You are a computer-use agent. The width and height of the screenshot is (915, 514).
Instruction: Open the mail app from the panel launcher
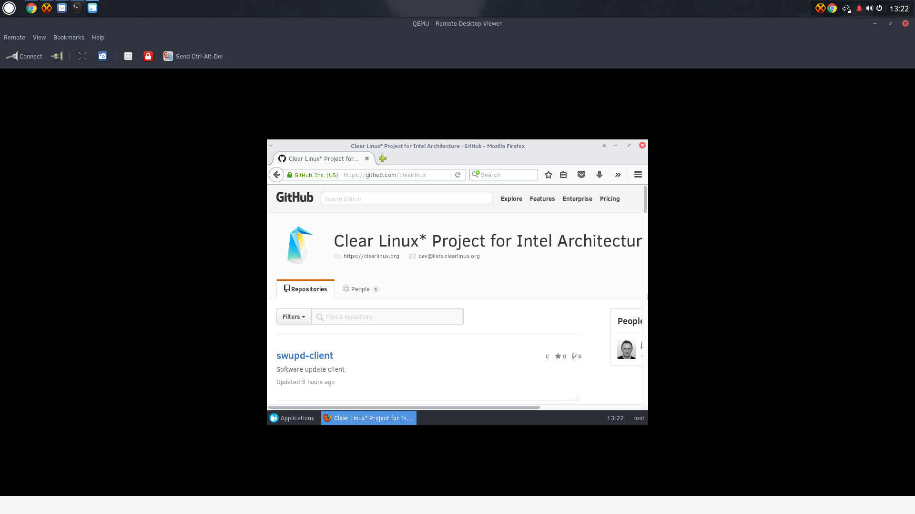(62, 8)
